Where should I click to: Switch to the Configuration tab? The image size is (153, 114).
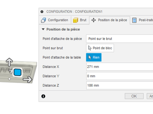click(55, 20)
